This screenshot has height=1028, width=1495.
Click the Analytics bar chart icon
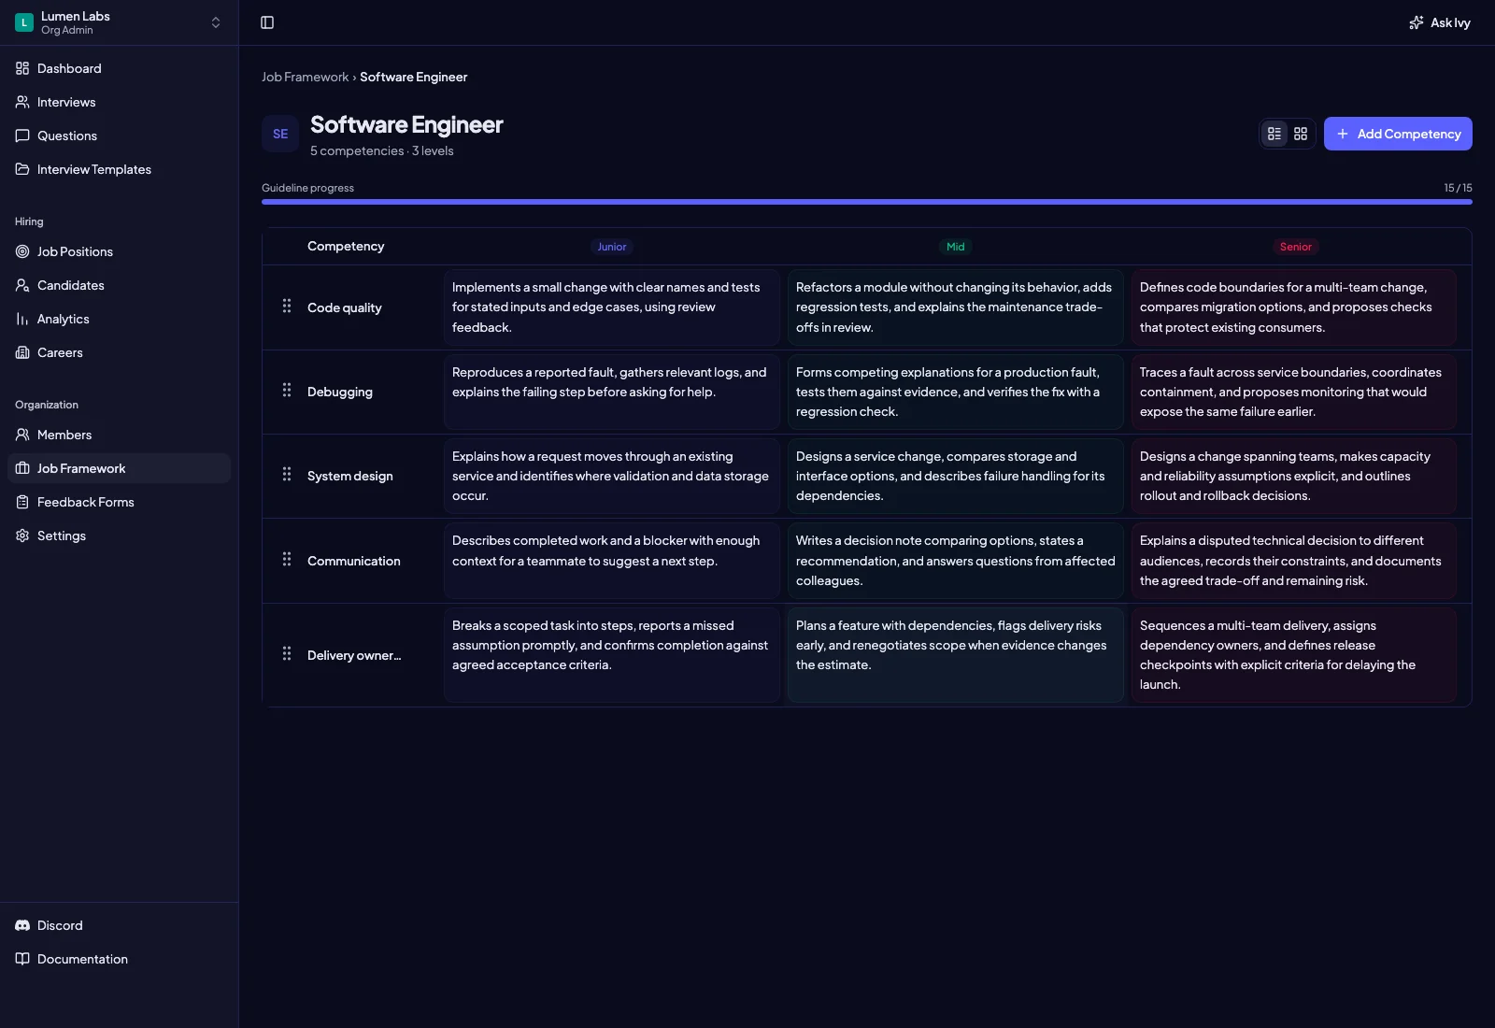tap(22, 319)
